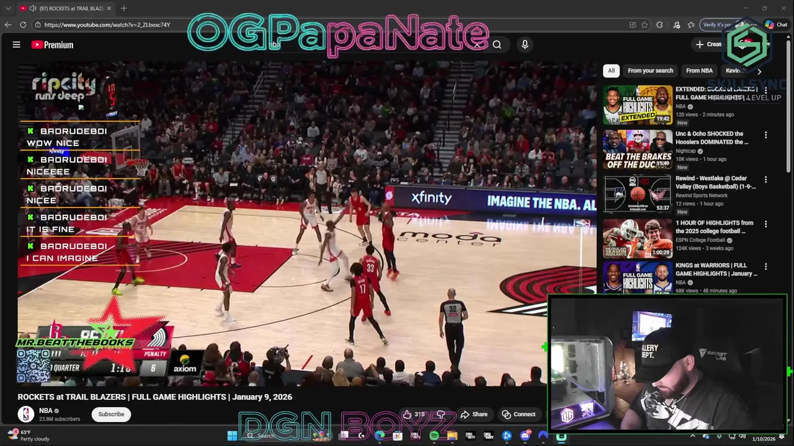
Task: Open Copilot Chat in the browser toolbar
Action: click(x=776, y=25)
